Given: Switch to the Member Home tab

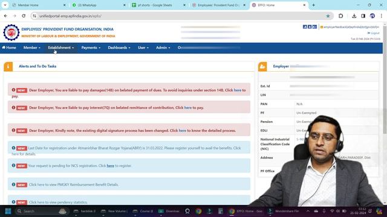Looking at the screenshot, I should pos(39,5).
